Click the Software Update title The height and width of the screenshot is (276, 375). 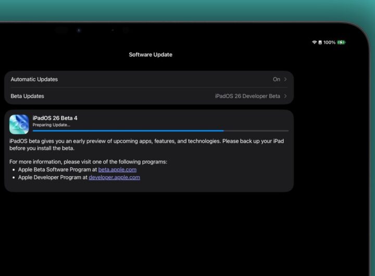(151, 55)
